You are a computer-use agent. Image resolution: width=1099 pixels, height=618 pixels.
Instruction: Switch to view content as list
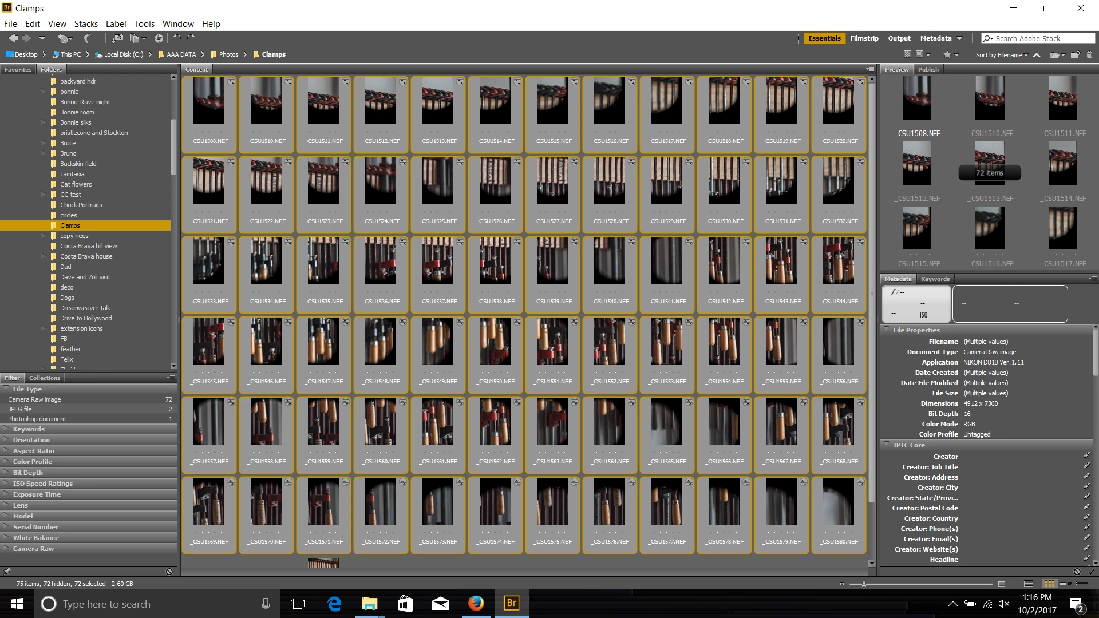pos(1081,584)
